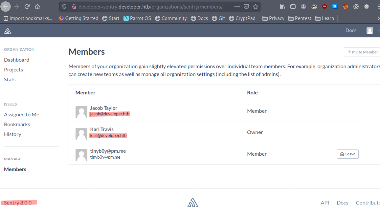Open Jacob Taylor's member profile
Image resolution: width=380 pixels, height=216 pixels.
[x=103, y=108]
